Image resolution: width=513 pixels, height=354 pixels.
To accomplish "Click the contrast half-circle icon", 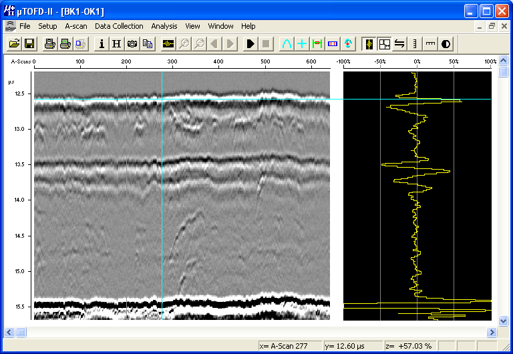I will 446,44.
